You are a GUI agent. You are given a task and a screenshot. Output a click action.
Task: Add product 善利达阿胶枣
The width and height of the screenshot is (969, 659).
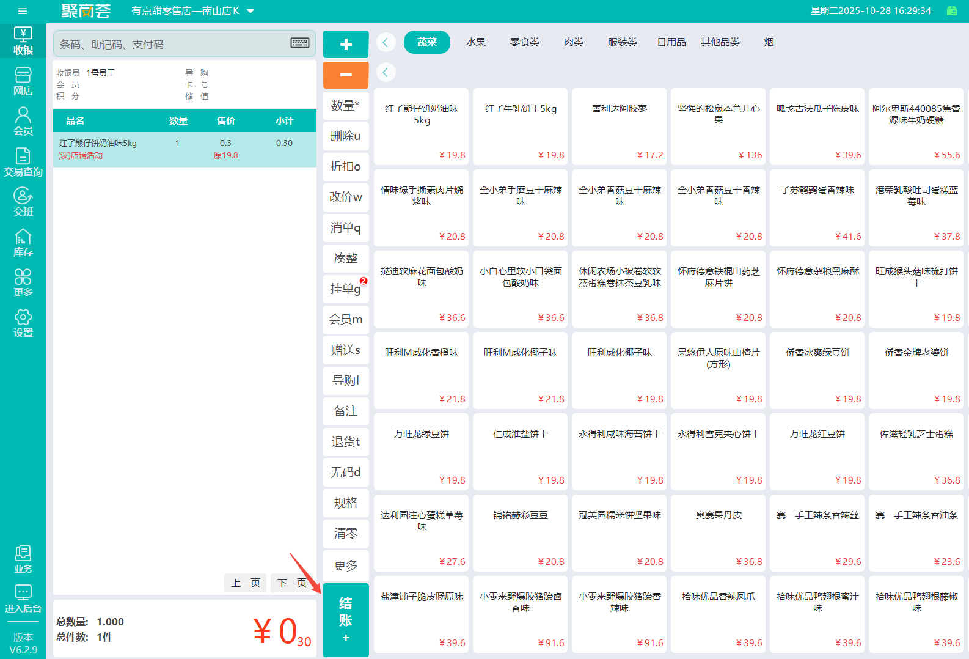pos(620,127)
